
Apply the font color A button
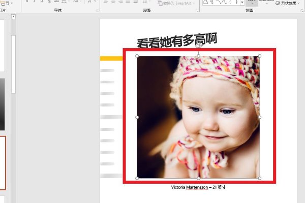[89, 2]
